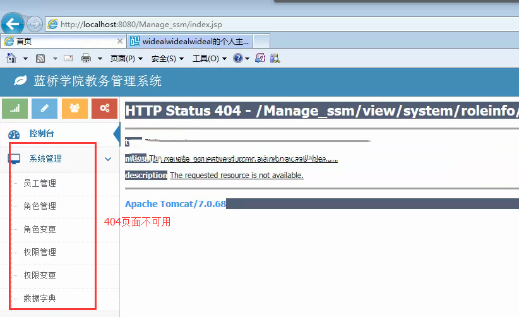519x317 pixels.
Task: Click the 蓝桥学院教务管理系统 title
Action: (x=97, y=81)
